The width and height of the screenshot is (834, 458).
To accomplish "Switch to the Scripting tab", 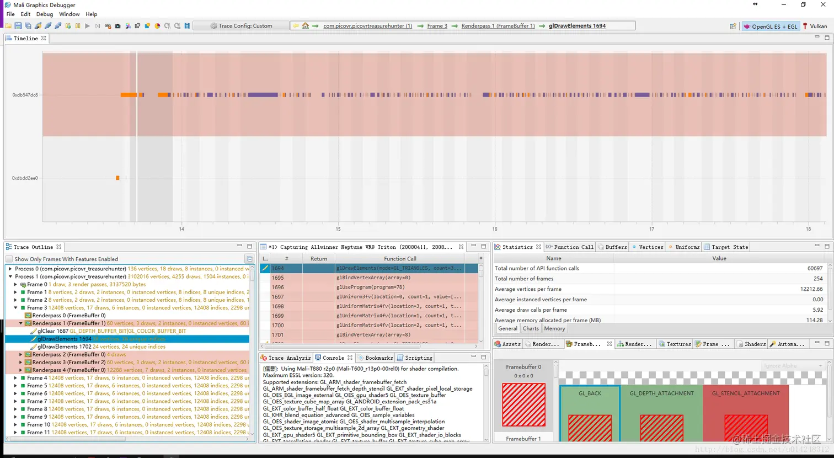I will [415, 358].
